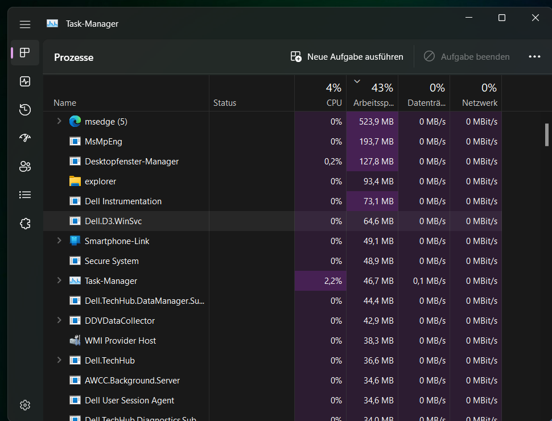Viewport: 552px width, 421px height.
Task: Minimize the Task-Manager window
Action: coord(469,17)
